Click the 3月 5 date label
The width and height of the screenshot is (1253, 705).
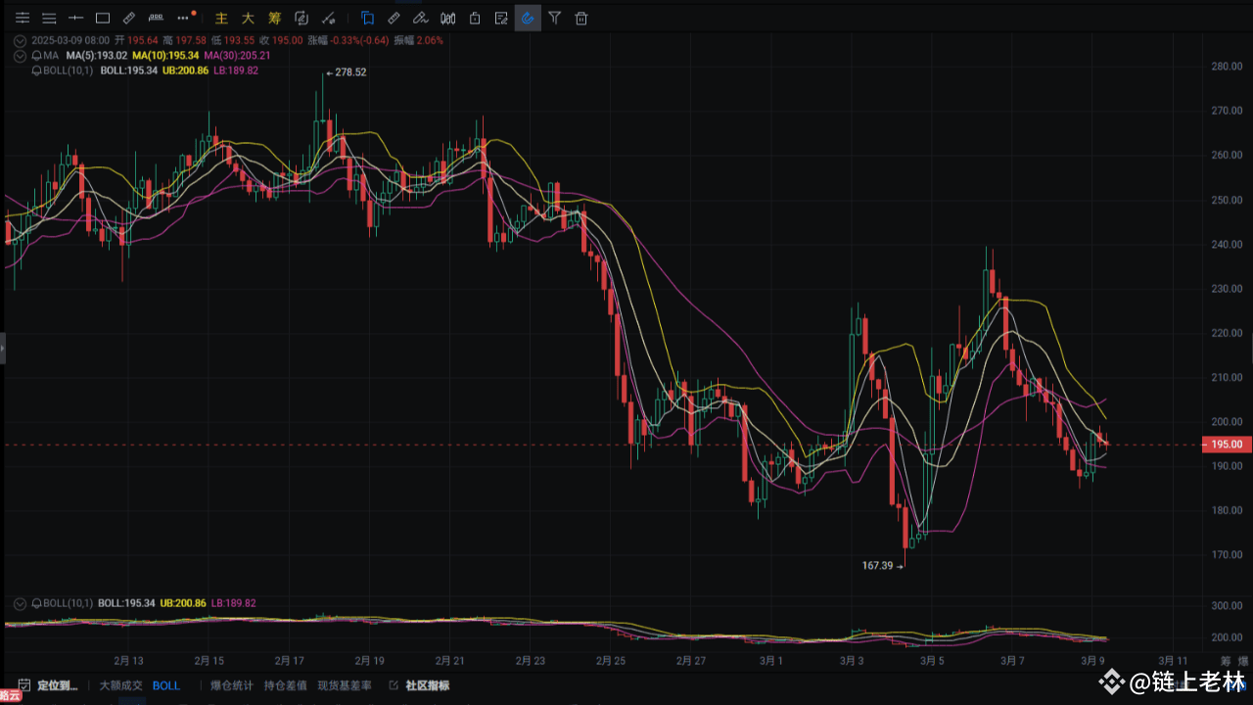pos(932,661)
